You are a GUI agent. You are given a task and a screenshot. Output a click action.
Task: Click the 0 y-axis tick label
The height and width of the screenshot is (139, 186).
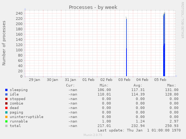21,76
